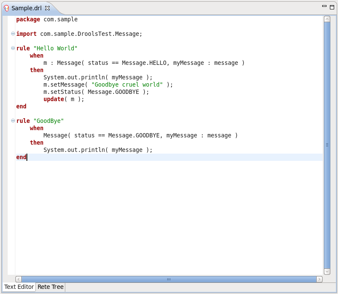The height and width of the screenshot is (294, 338).
Task: Collapse the "GoodBye" rule fold
Action: 13,121
